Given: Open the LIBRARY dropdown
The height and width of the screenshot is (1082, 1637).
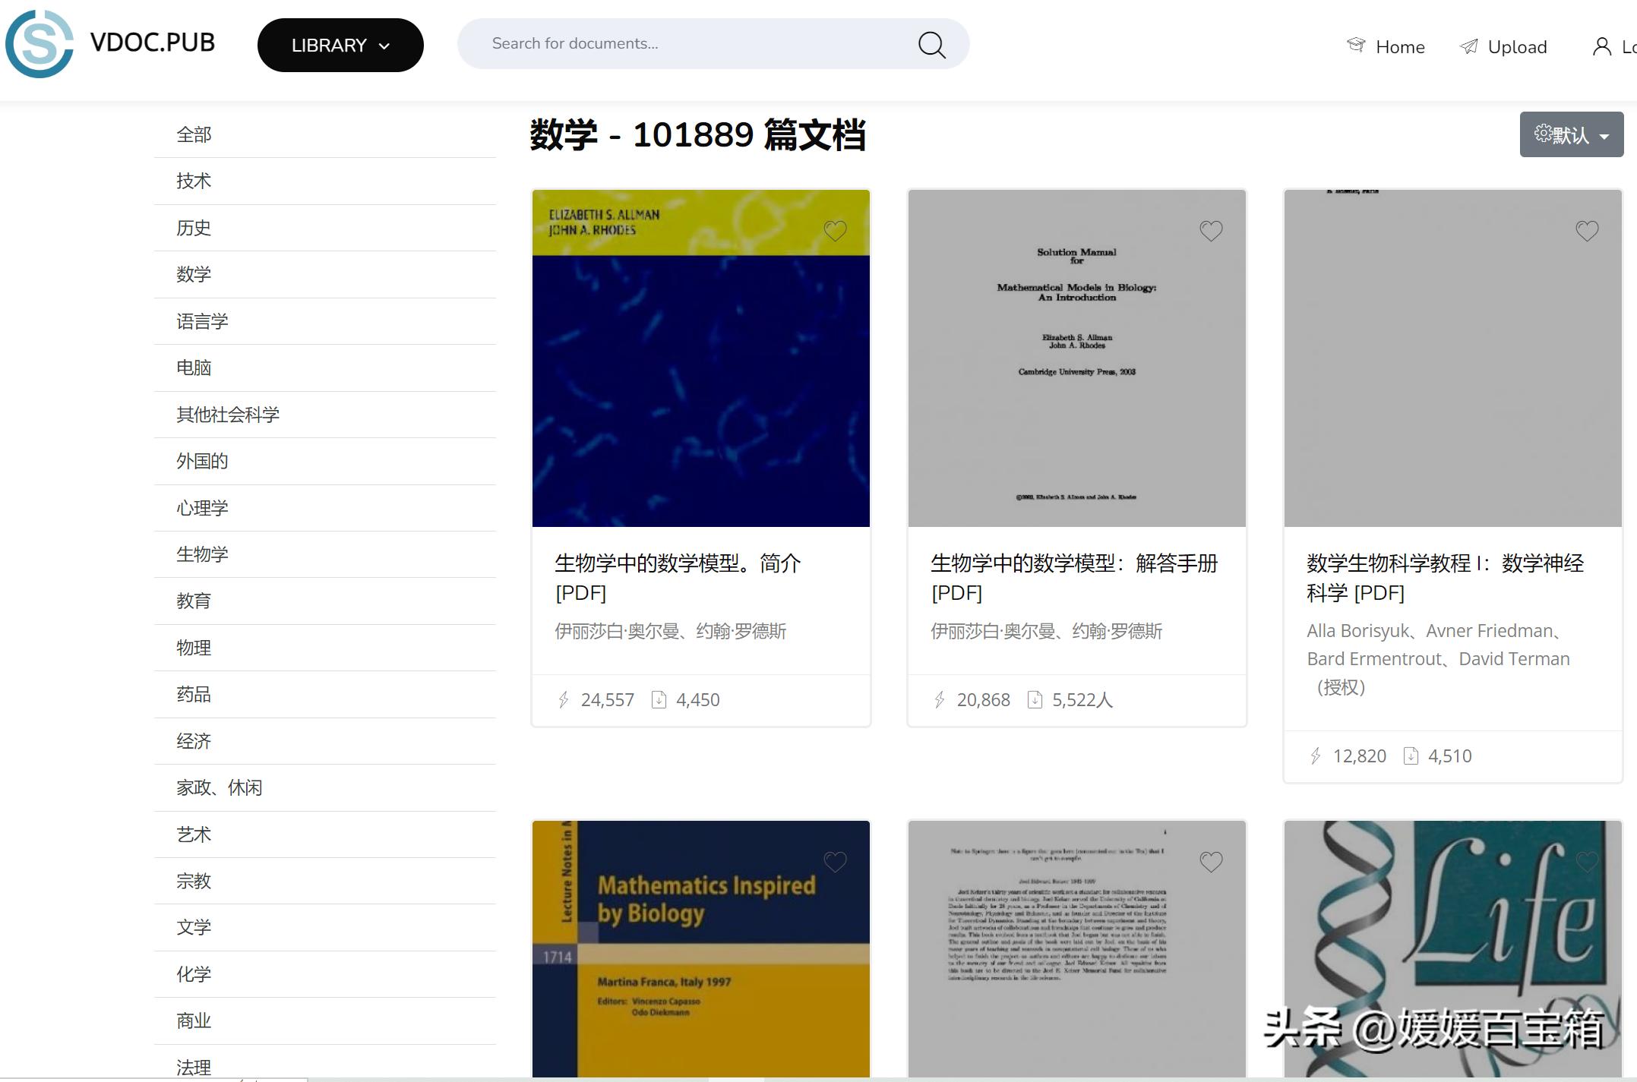Looking at the screenshot, I should pos(340,45).
